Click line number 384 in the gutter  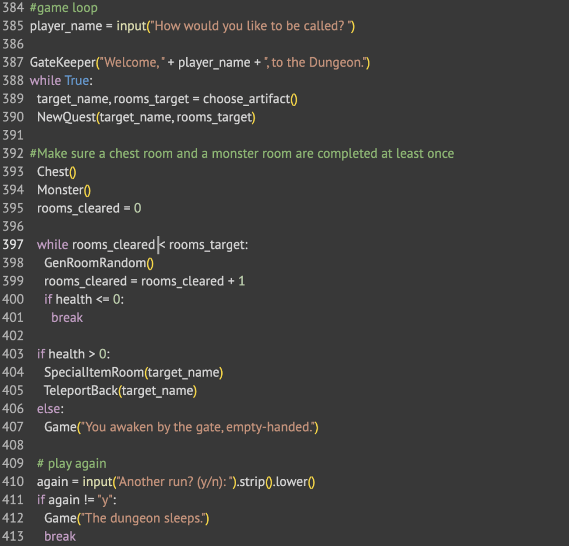(13, 7)
